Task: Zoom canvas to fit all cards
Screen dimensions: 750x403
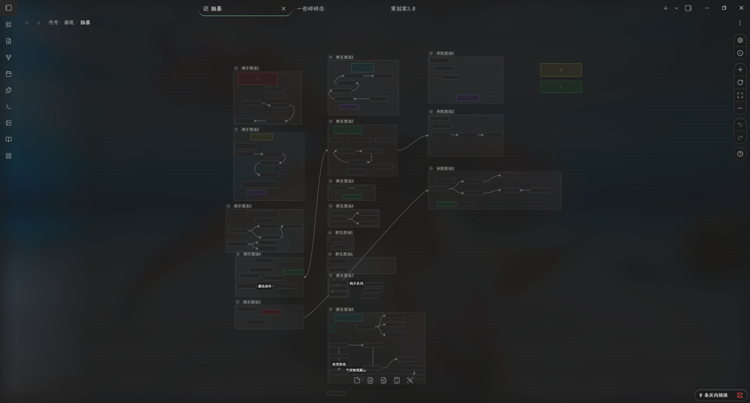Action: coord(740,95)
